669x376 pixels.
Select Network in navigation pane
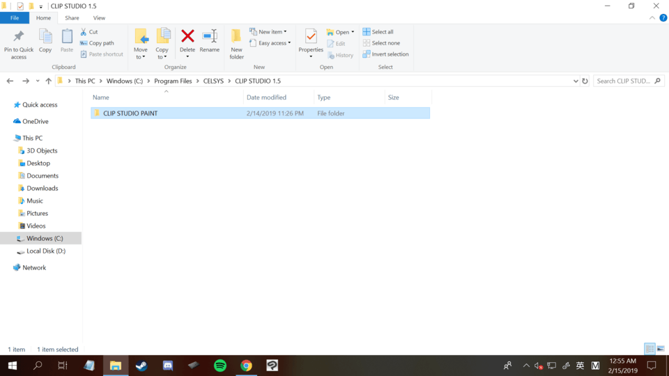pyautogui.click(x=34, y=267)
